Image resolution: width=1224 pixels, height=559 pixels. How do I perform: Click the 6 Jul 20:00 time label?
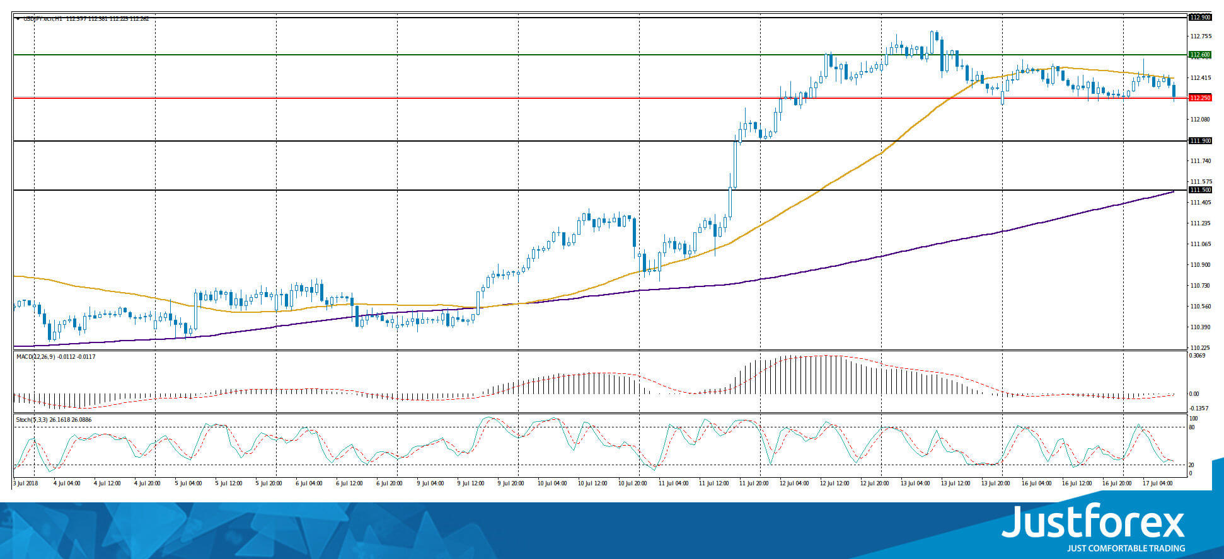390,483
